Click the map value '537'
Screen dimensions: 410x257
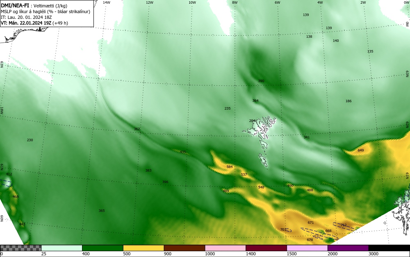coord(244,174)
